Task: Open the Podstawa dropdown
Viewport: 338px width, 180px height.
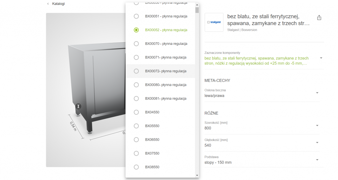Action: [262, 160]
